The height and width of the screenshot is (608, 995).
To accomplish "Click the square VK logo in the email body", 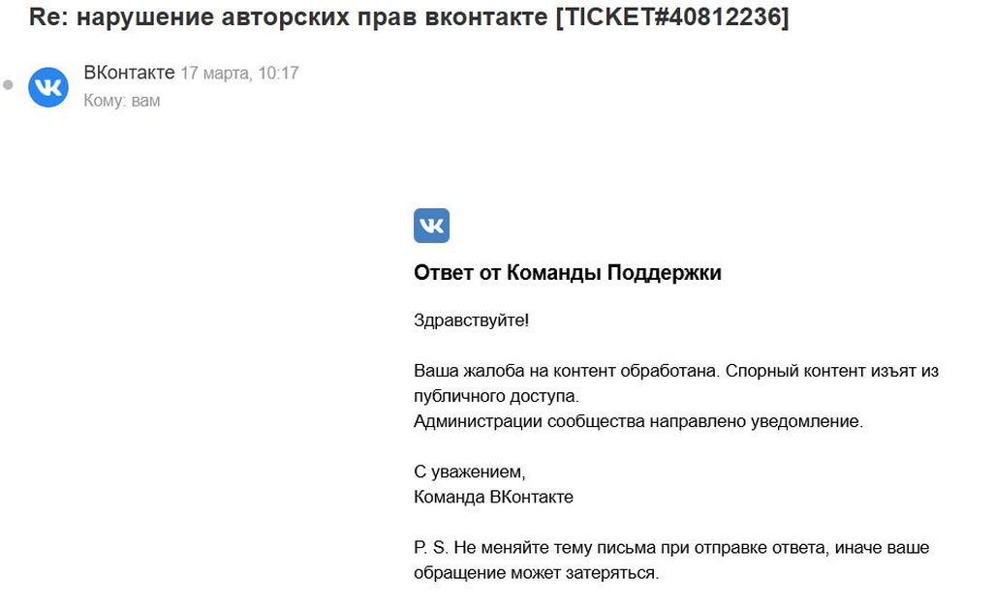I will point(431,225).
